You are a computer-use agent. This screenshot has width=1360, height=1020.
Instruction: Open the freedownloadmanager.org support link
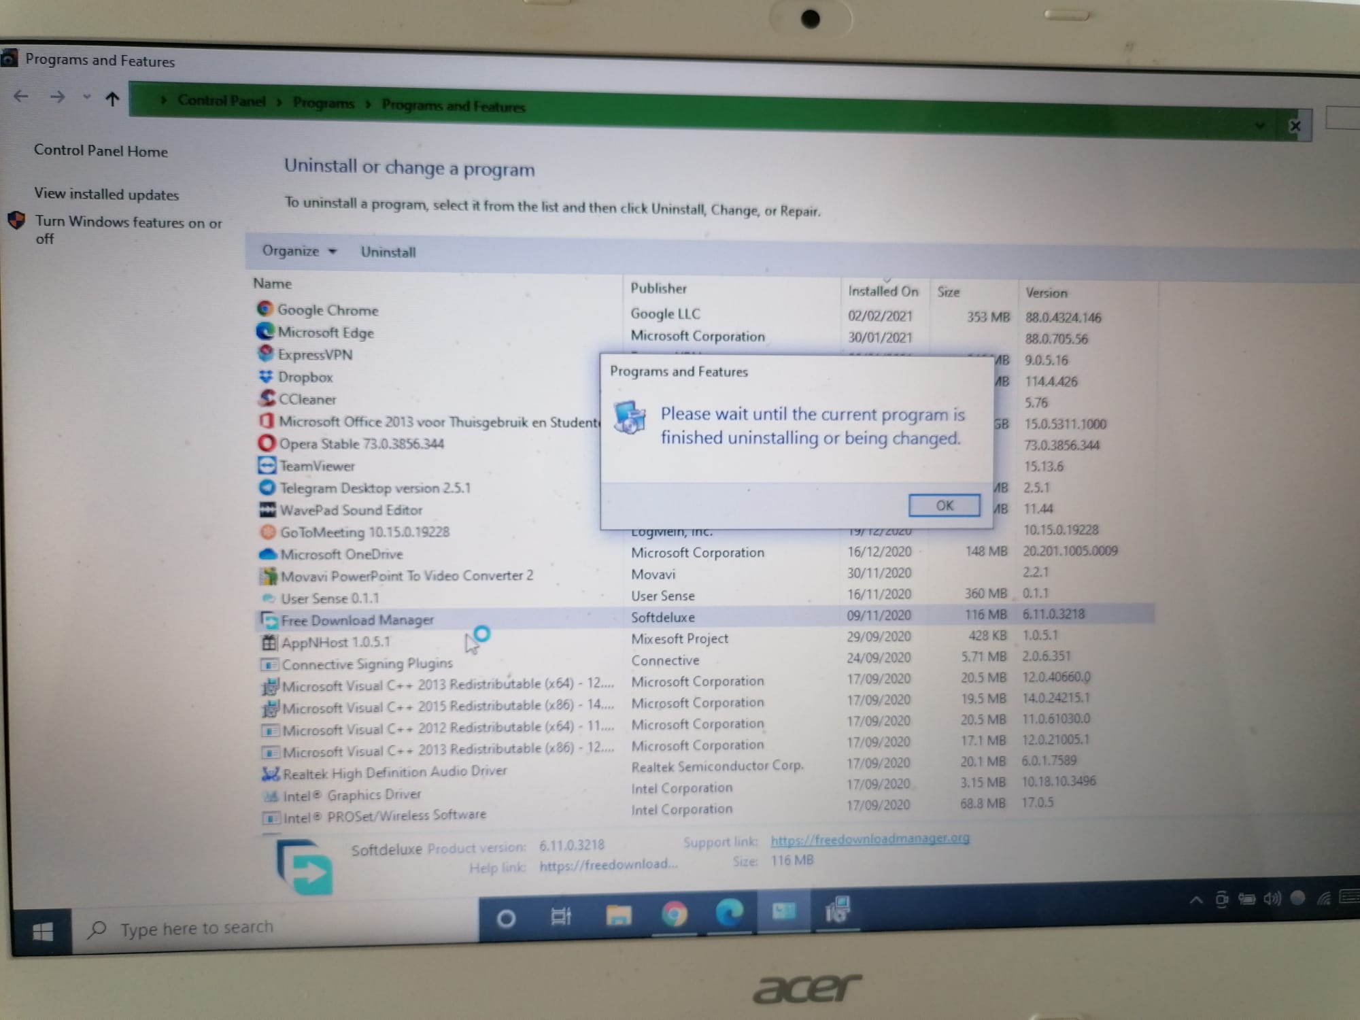click(870, 839)
